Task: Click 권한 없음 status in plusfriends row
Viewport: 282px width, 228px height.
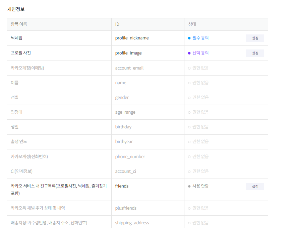Action: point(200,208)
